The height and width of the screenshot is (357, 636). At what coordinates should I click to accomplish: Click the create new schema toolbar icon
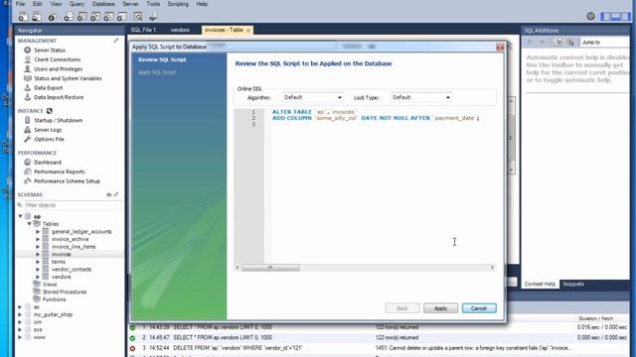pyautogui.click(x=69, y=17)
